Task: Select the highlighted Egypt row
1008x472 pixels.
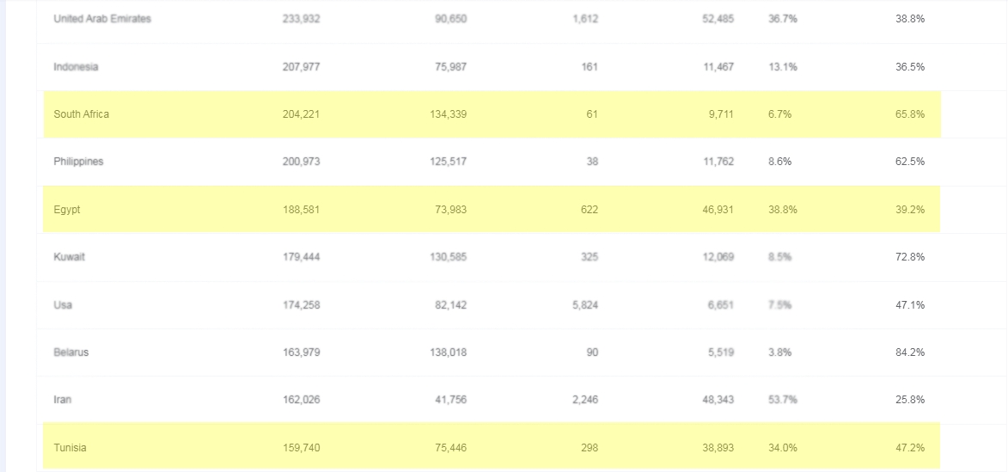Action: coord(492,210)
